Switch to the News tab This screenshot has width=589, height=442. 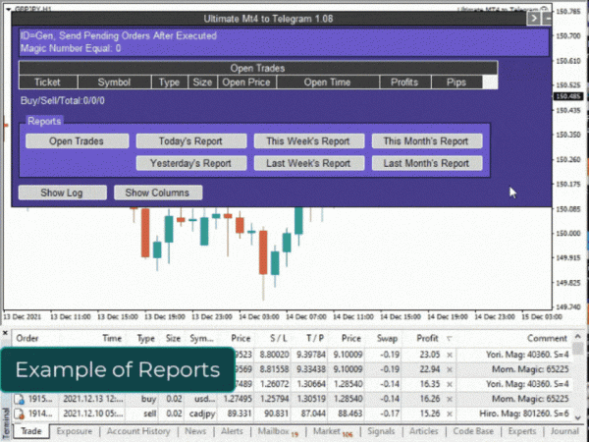coord(195,431)
